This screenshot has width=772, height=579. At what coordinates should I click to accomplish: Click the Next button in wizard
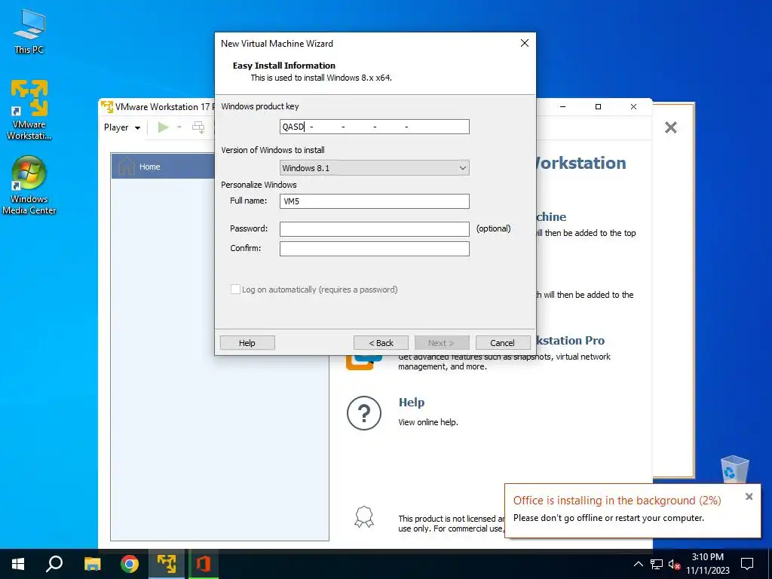442,343
